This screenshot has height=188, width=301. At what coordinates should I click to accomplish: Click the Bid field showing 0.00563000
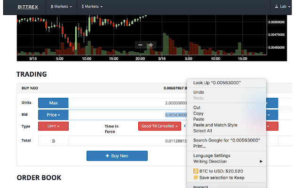tap(127, 115)
